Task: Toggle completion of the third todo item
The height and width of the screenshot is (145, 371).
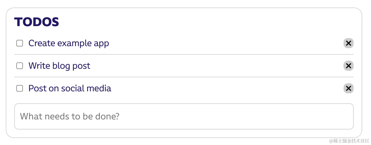Action: pyautogui.click(x=20, y=88)
